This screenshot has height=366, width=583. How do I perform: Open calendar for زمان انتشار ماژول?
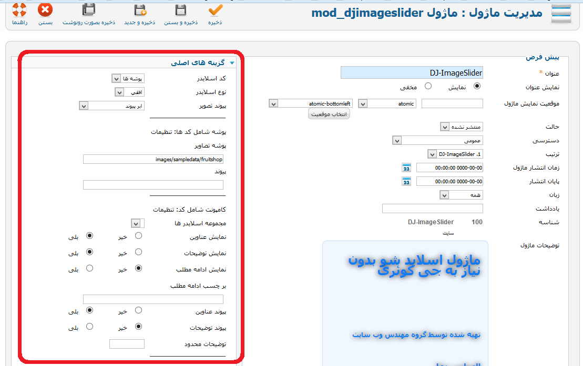point(406,168)
